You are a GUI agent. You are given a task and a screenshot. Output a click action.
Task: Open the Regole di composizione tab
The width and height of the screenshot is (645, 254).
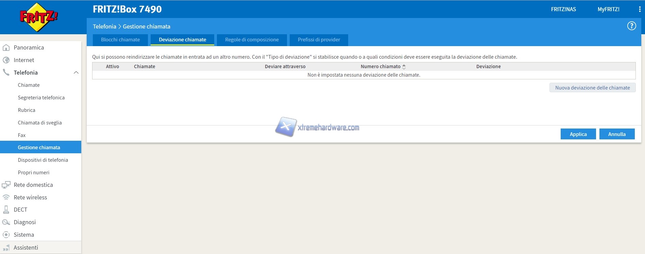tap(252, 40)
